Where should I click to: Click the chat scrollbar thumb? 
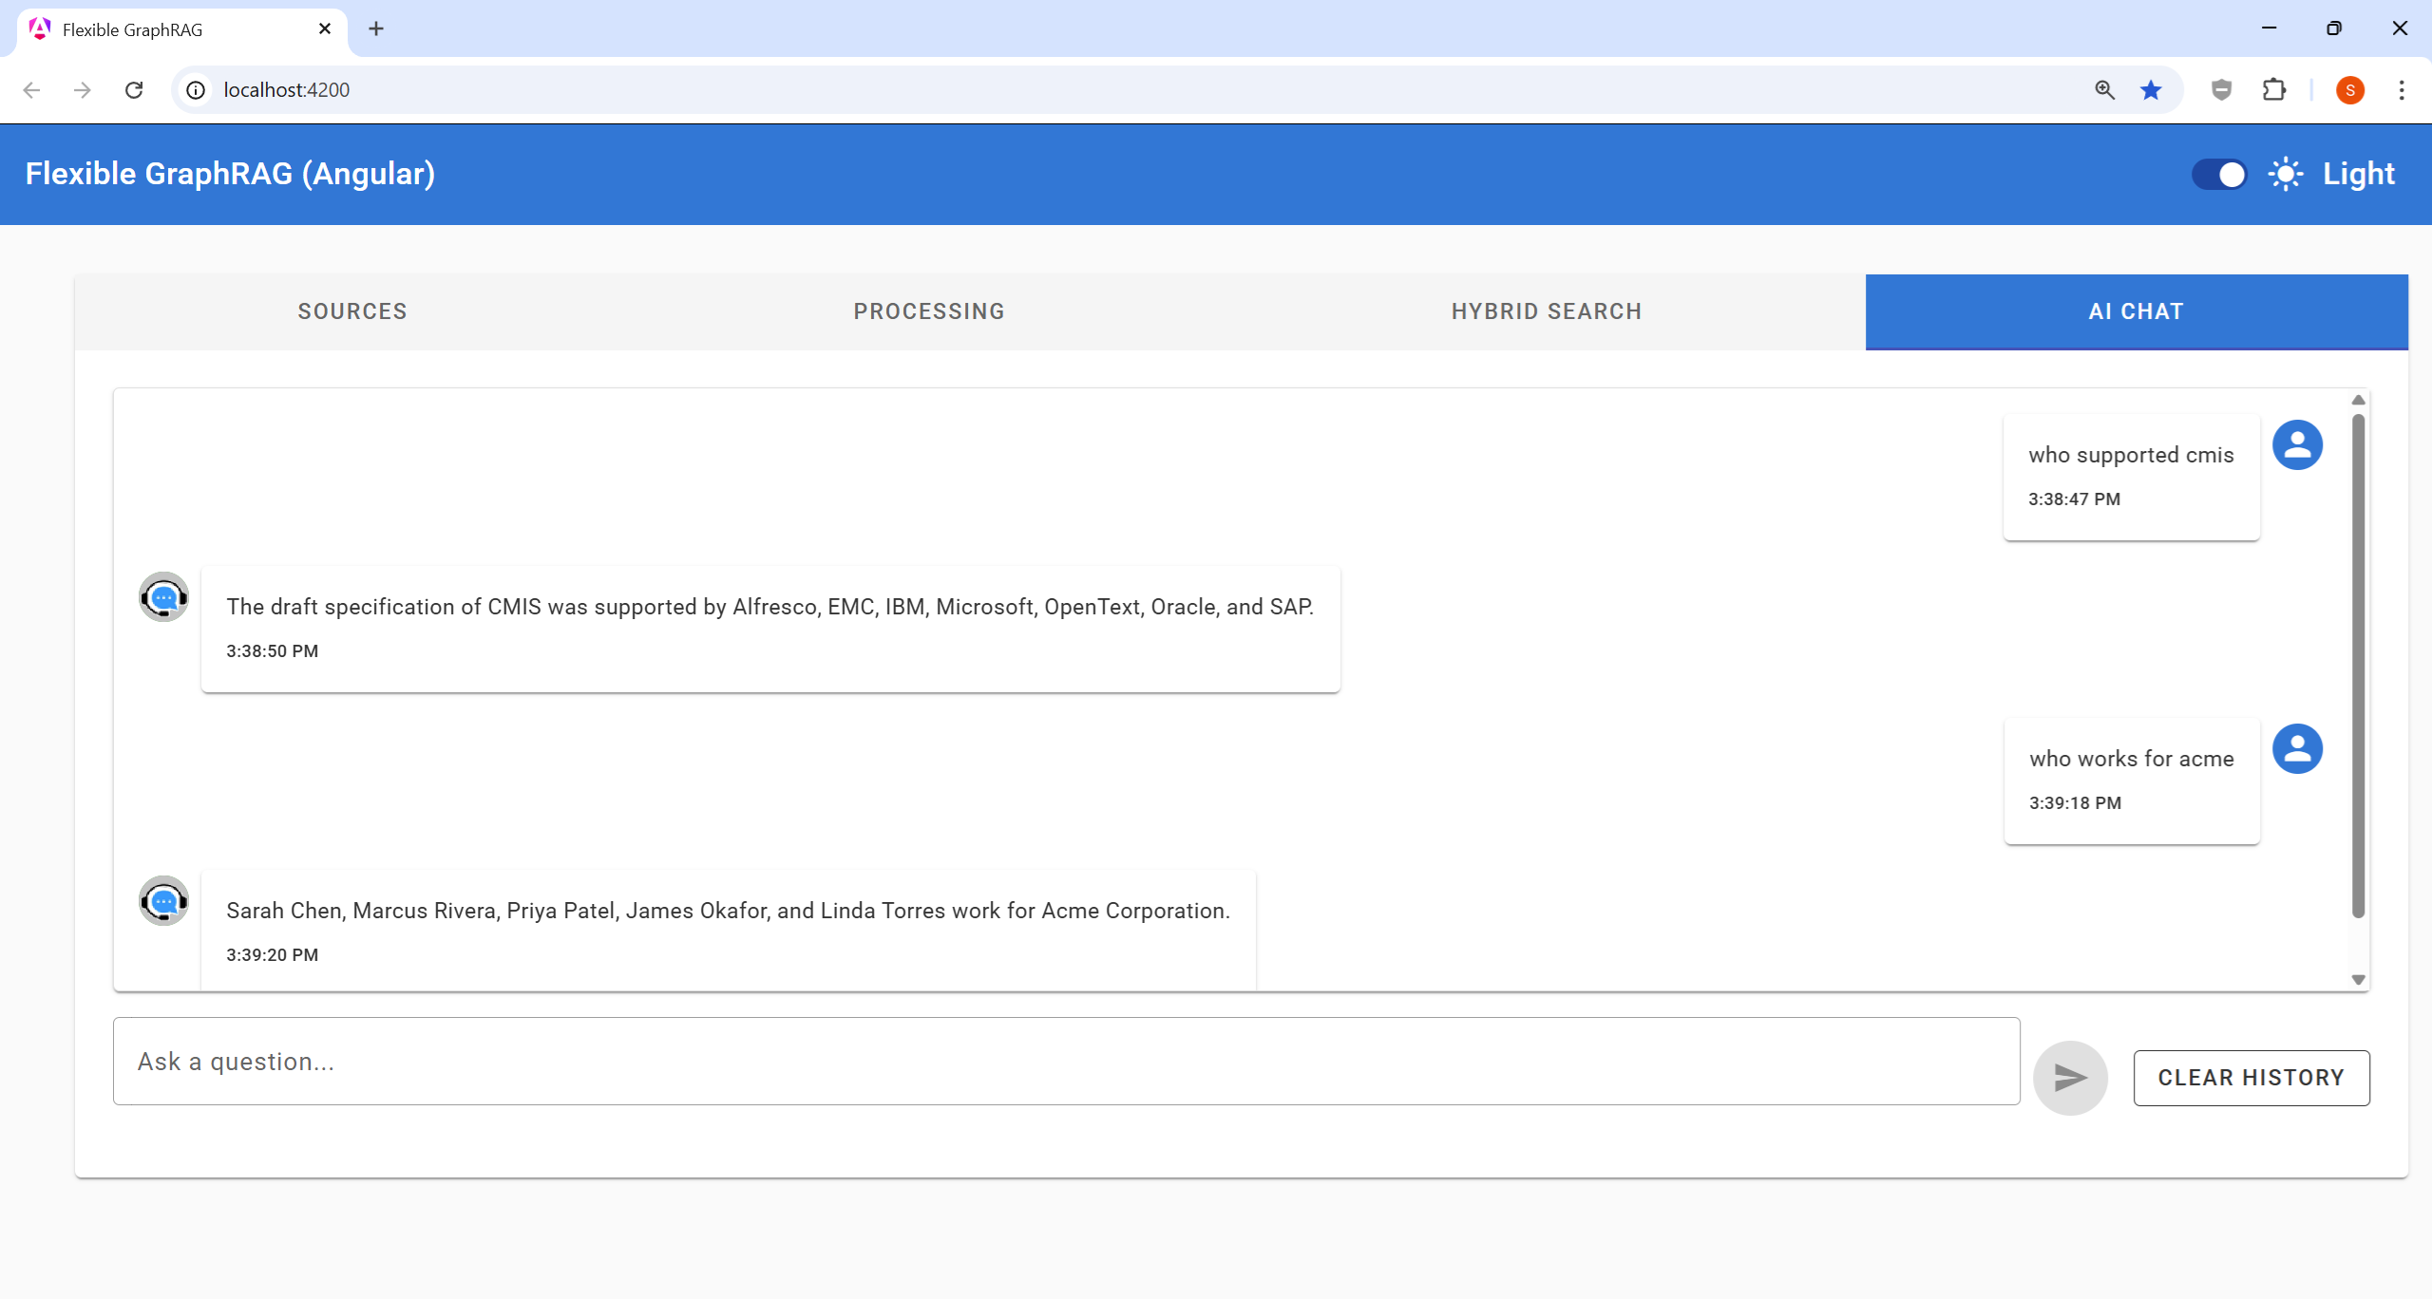pos(2358,665)
